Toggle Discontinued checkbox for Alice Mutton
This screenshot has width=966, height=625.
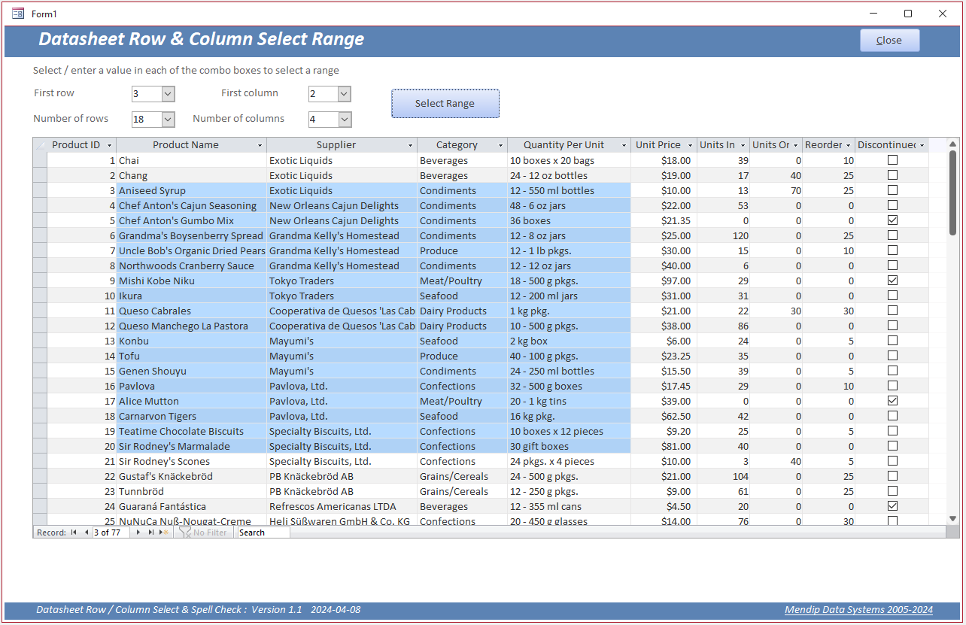tap(892, 401)
